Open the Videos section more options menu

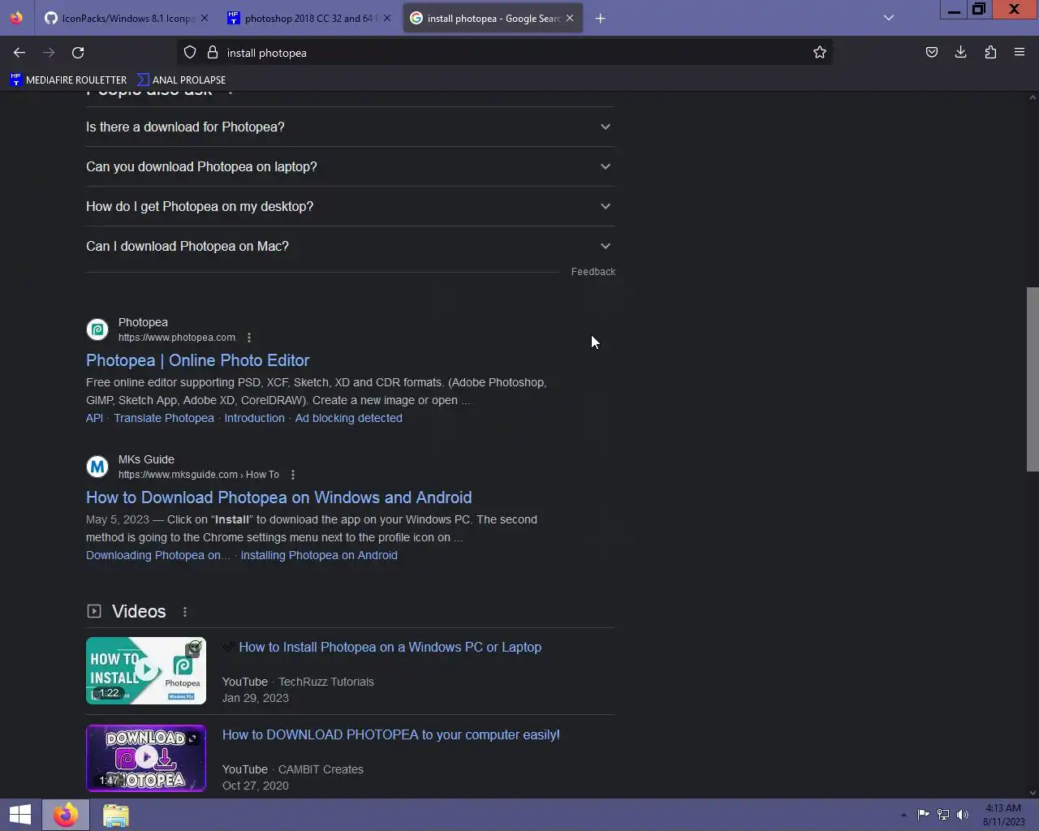185,612
